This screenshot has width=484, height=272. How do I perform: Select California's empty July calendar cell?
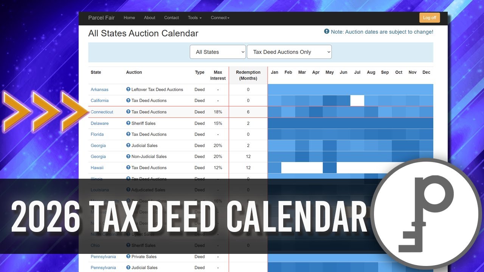point(357,100)
